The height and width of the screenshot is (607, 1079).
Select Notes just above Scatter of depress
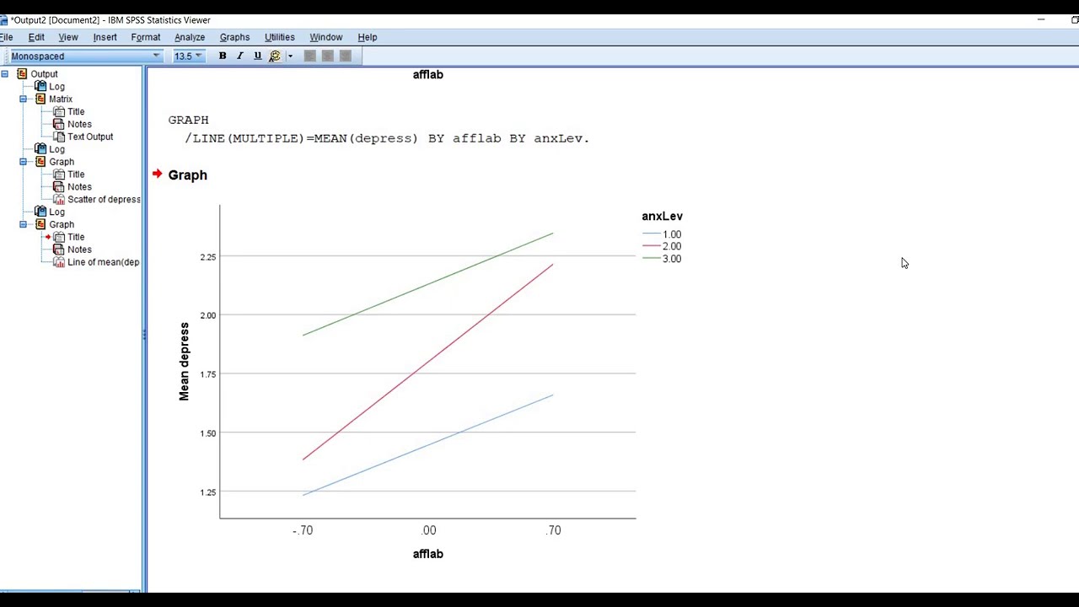(79, 187)
